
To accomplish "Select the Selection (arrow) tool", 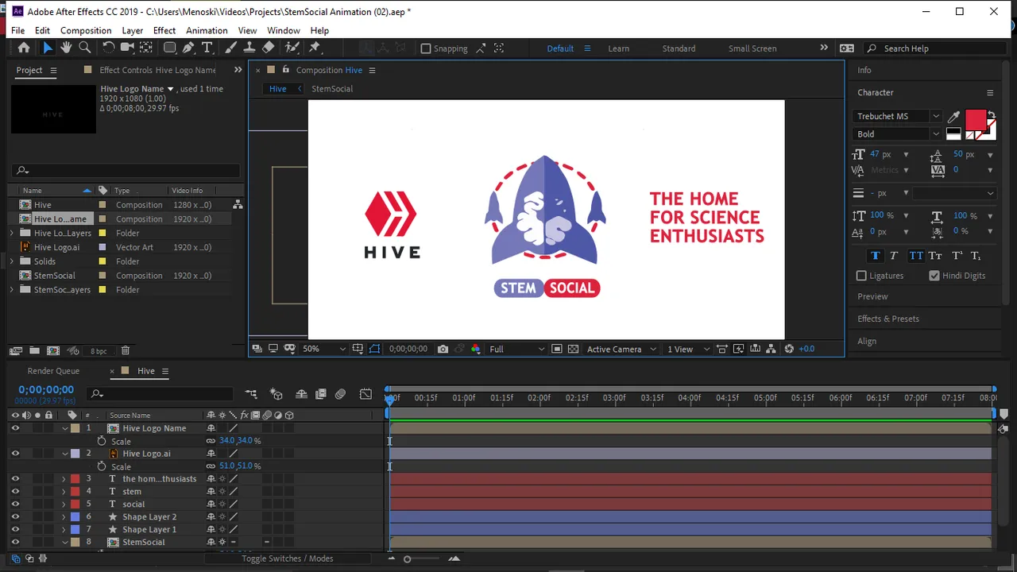I will click(x=48, y=48).
